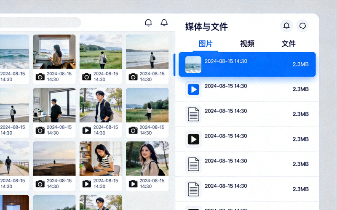Screen dimensions: 337x210
Task: Switch to the 视频 tab
Action: click(247, 44)
